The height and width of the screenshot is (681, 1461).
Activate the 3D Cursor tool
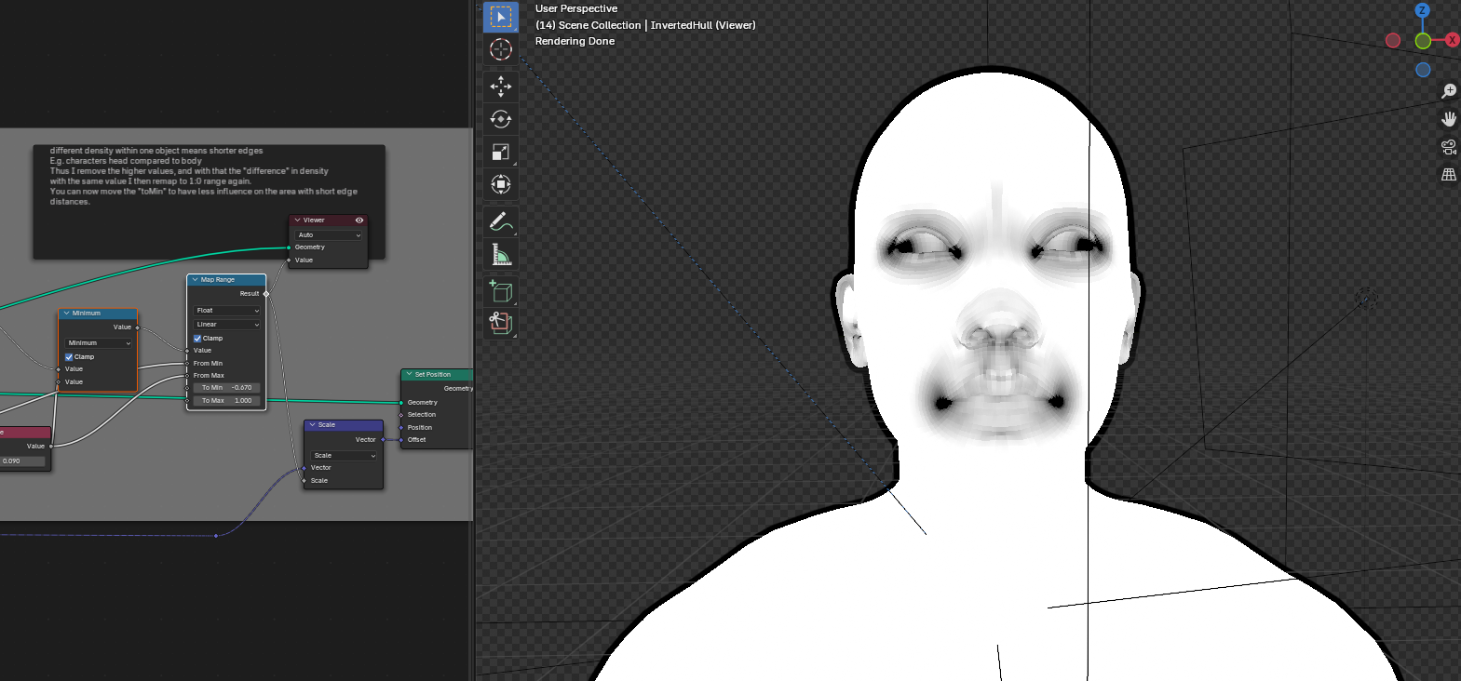(x=501, y=49)
